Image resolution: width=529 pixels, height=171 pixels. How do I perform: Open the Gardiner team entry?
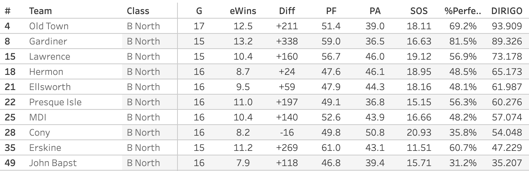(48, 41)
